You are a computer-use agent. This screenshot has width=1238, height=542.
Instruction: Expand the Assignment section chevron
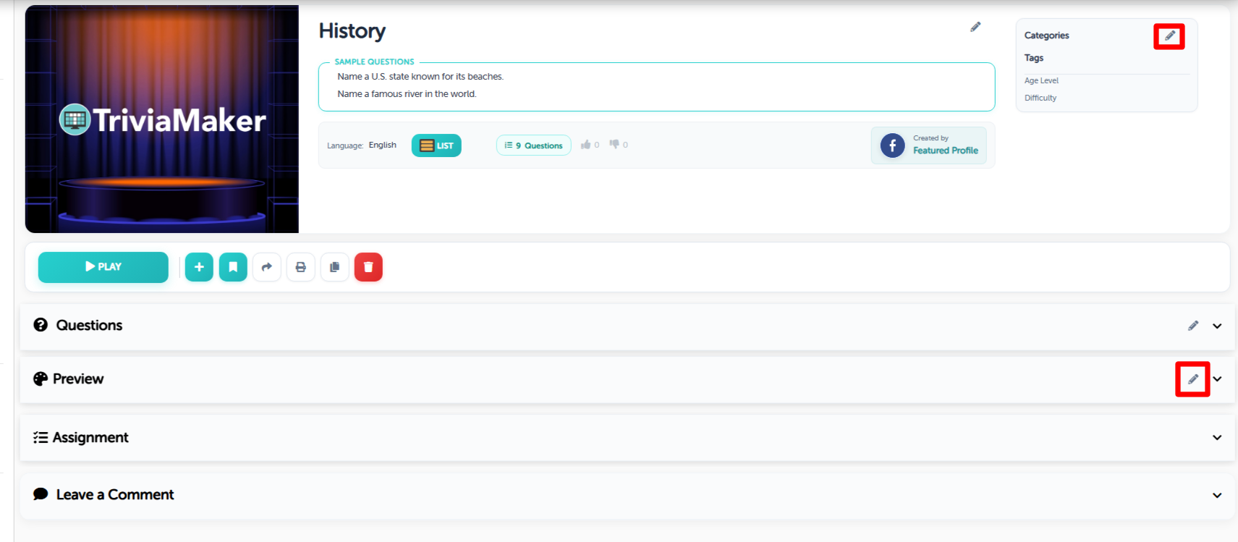click(x=1217, y=438)
